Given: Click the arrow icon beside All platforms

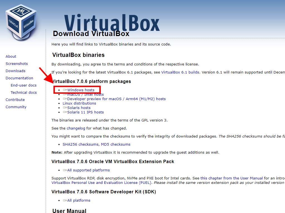Looking at the screenshot, I should pos(65,200).
